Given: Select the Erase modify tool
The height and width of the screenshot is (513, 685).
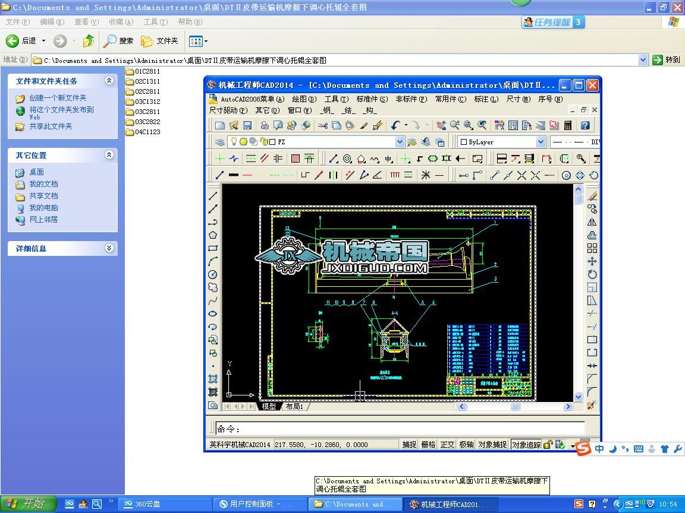Looking at the screenshot, I should tap(592, 197).
